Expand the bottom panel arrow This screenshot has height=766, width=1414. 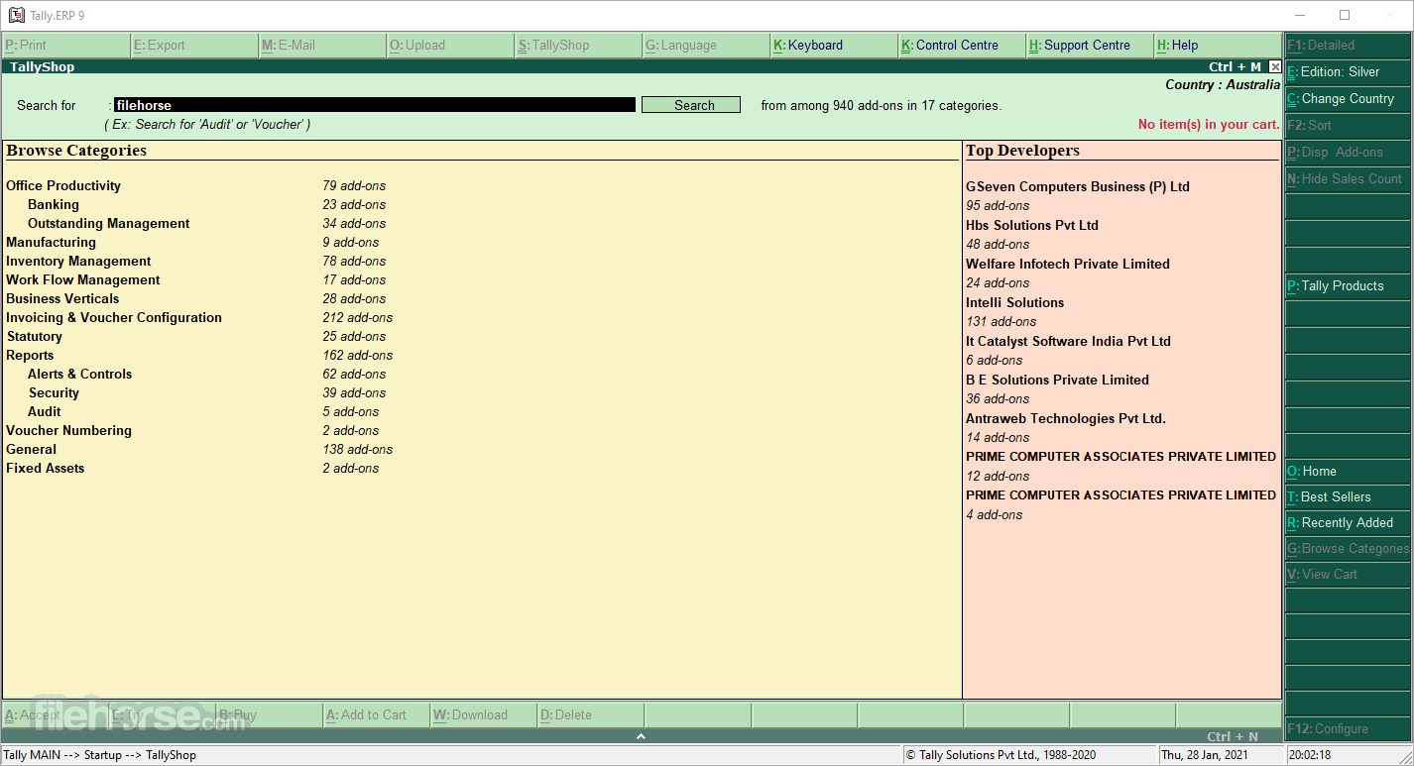pos(641,736)
